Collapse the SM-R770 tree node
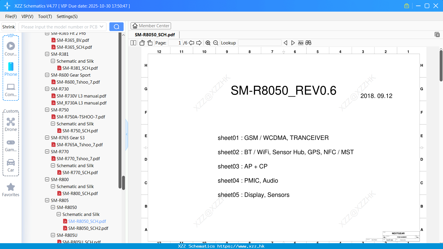This screenshot has width=443, height=249. click(x=47, y=151)
